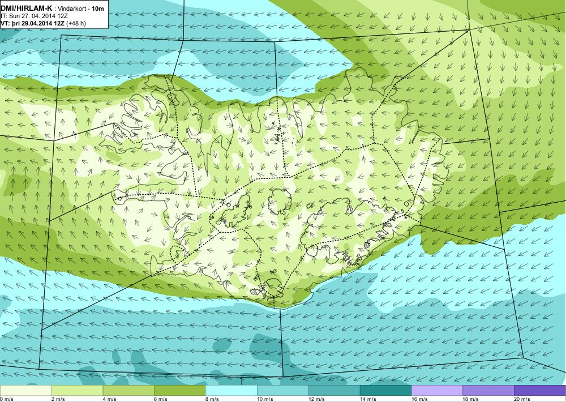Image resolution: width=566 pixels, height=402 pixels.
Task: Click the "16 m/s" legend label
Action: [x=419, y=399]
